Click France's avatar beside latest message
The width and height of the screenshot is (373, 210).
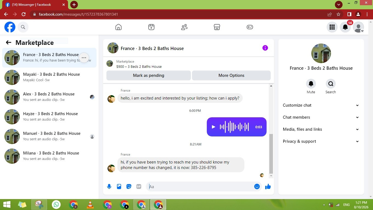(x=111, y=168)
